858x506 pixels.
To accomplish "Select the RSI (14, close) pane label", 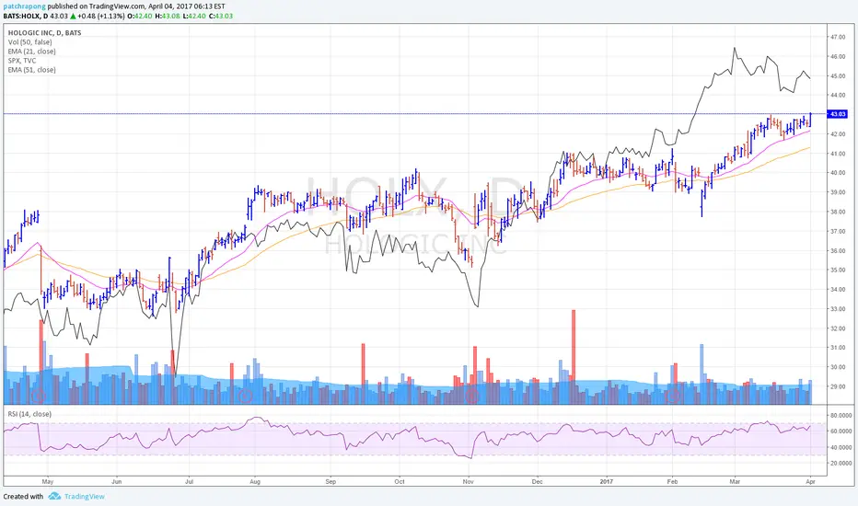I will [29, 414].
